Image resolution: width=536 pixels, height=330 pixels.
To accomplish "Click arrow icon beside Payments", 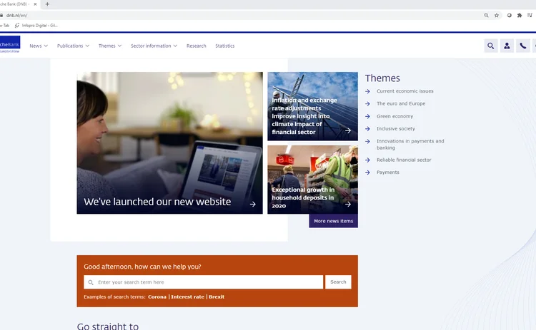I will tap(368, 172).
